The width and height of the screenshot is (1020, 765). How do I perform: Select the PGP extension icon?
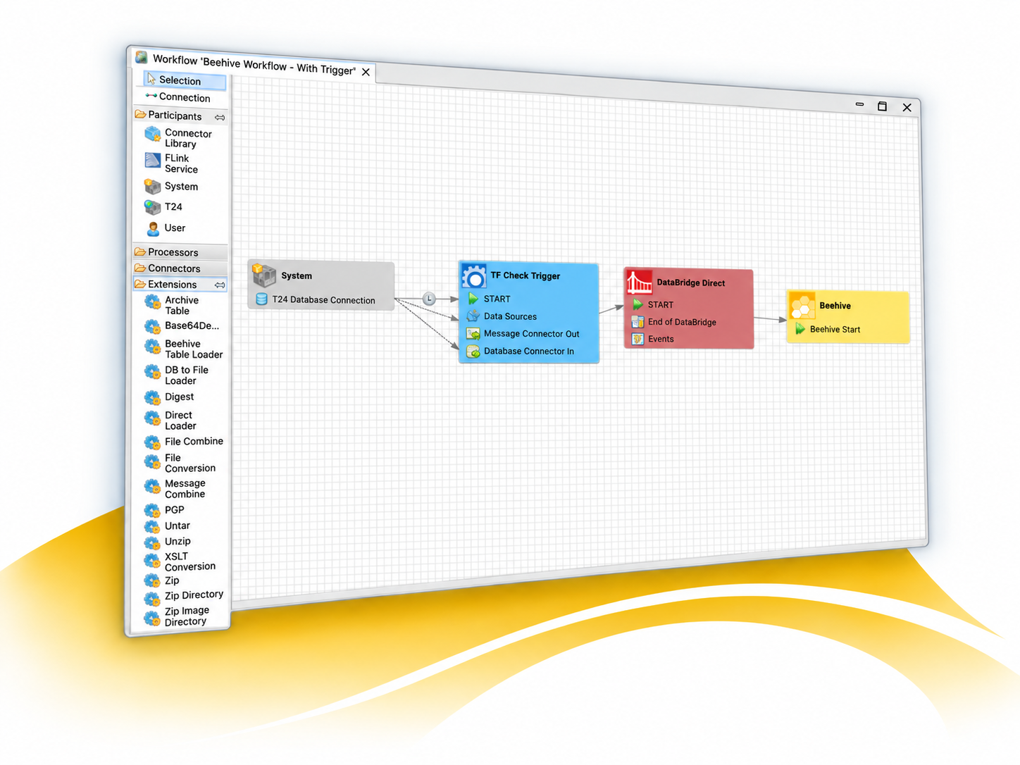(x=153, y=510)
